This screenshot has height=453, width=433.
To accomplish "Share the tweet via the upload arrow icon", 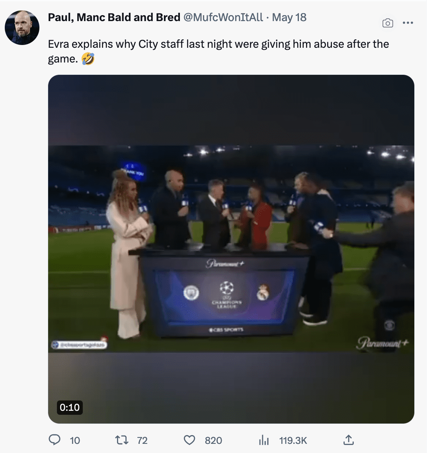I will pyautogui.click(x=348, y=440).
